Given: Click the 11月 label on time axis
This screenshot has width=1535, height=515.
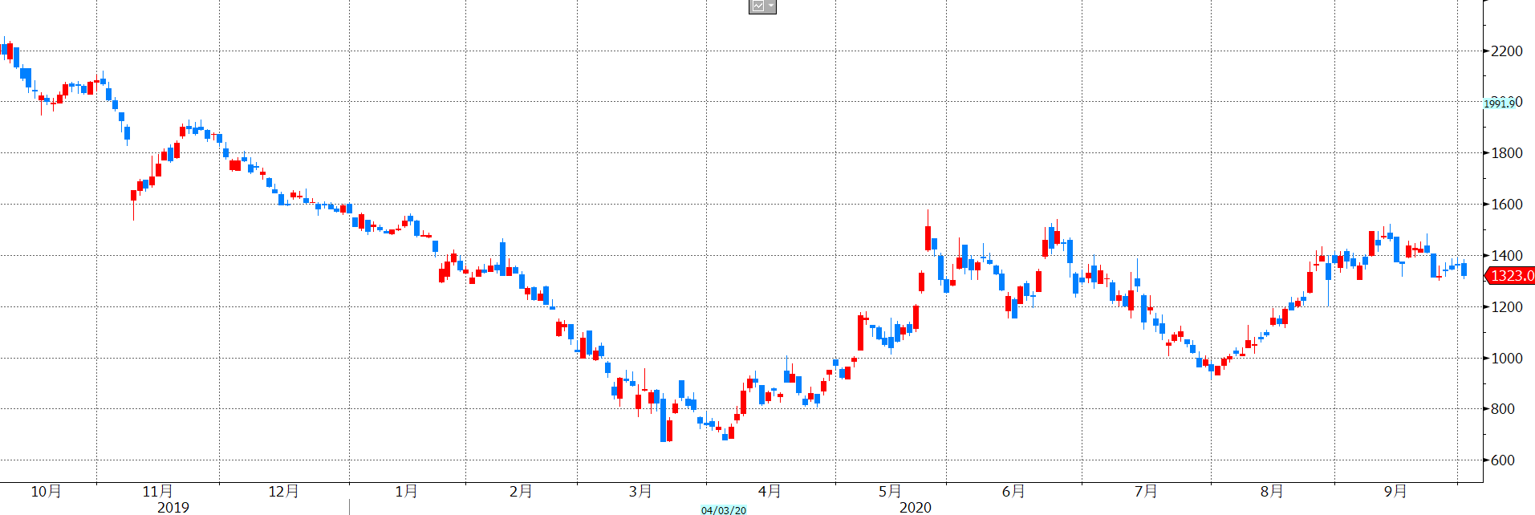Looking at the screenshot, I should [x=157, y=491].
